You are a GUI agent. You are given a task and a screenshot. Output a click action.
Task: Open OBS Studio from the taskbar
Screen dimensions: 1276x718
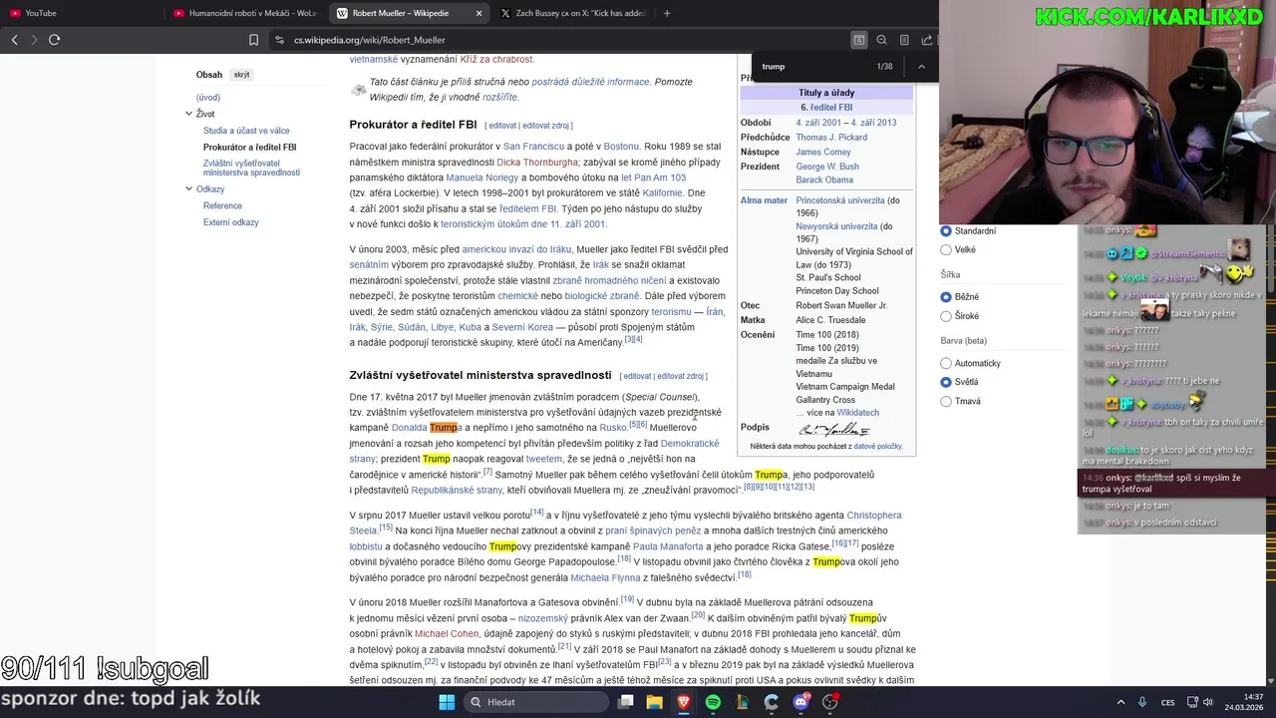[x=830, y=702]
